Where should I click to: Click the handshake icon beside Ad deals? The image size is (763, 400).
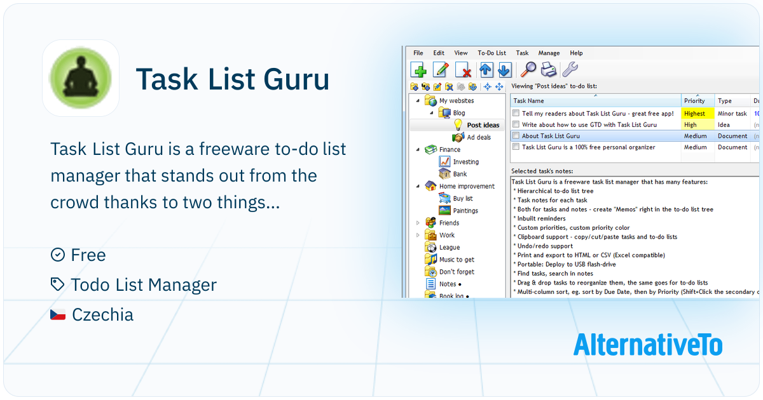(458, 137)
